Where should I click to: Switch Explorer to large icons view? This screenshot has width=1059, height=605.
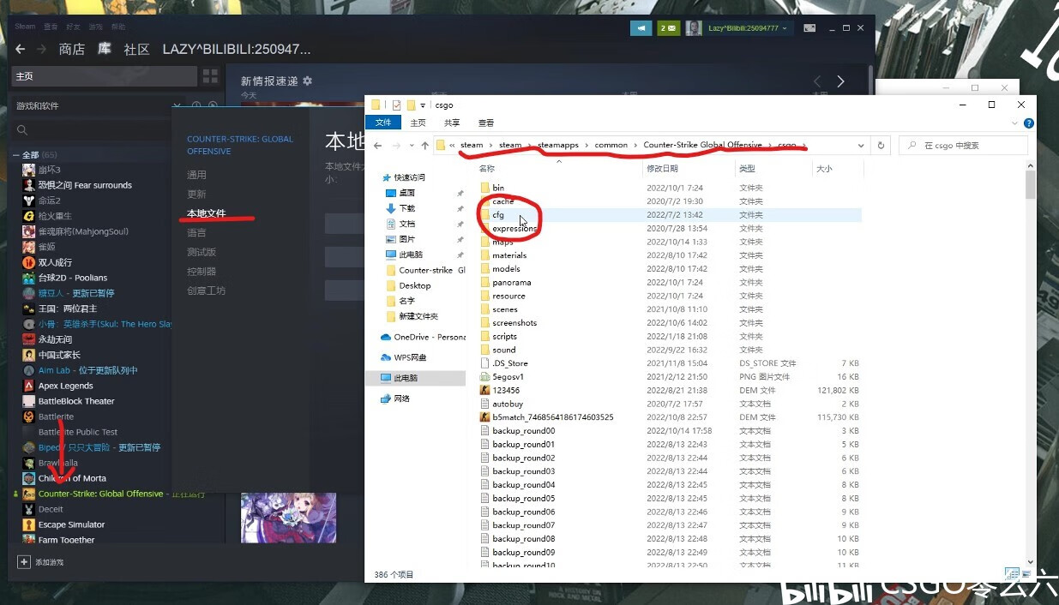click(1026, 573)
